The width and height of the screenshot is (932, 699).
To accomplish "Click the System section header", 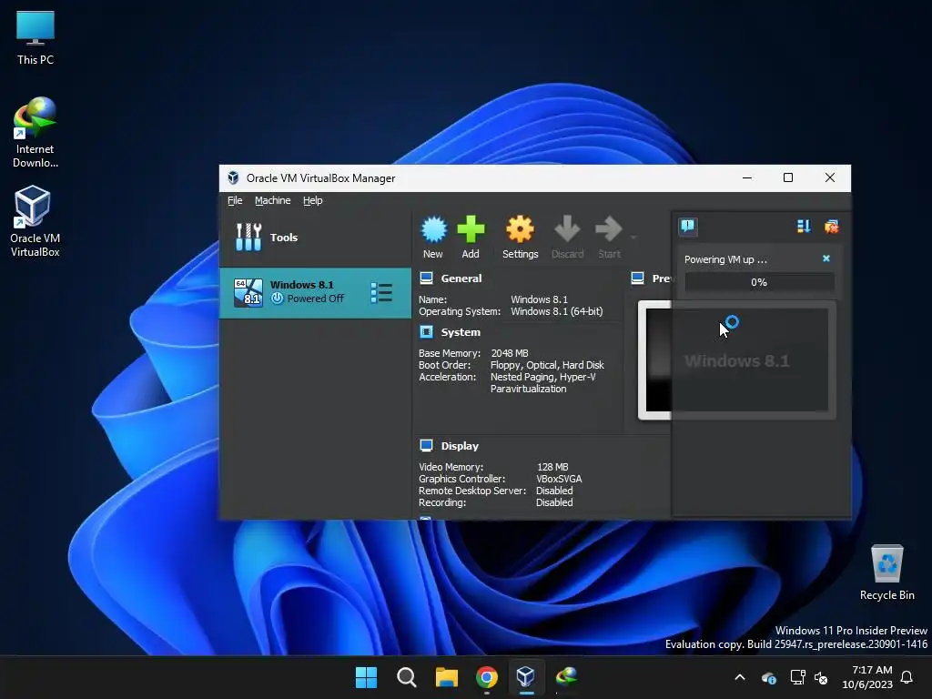I will pos(461,332).
